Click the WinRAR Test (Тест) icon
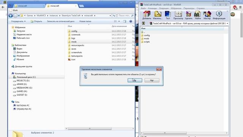 tap(168, 15)
